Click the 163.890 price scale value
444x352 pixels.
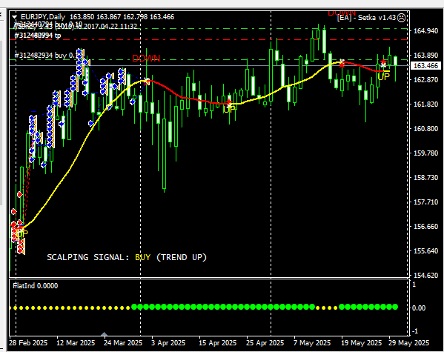tap(425, 56)
